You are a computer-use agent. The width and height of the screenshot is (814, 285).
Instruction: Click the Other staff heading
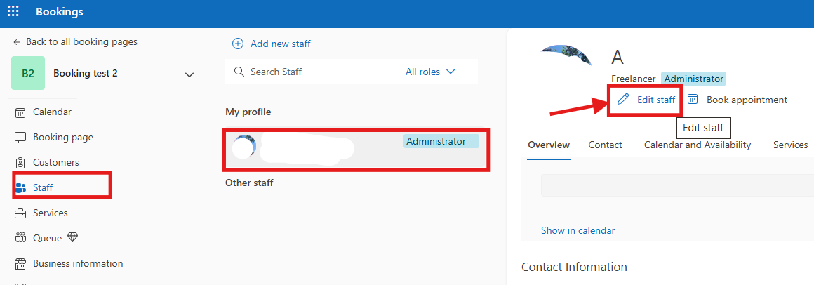point(249,183)
